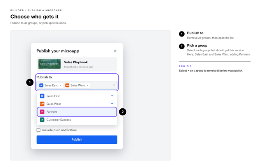
Task: Click the SW badge in Sales West chip
Action: tap(67, 85)
